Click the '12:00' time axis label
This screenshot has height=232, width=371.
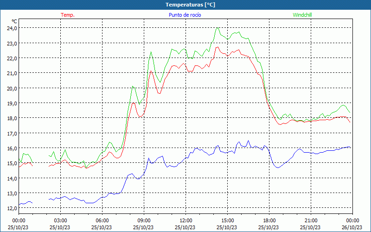[186, 221]
